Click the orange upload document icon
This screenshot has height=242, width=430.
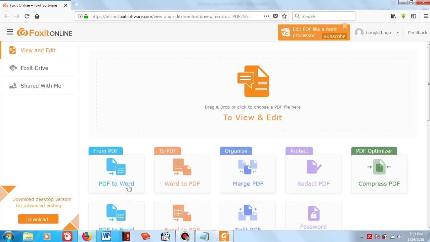(253, 81)
